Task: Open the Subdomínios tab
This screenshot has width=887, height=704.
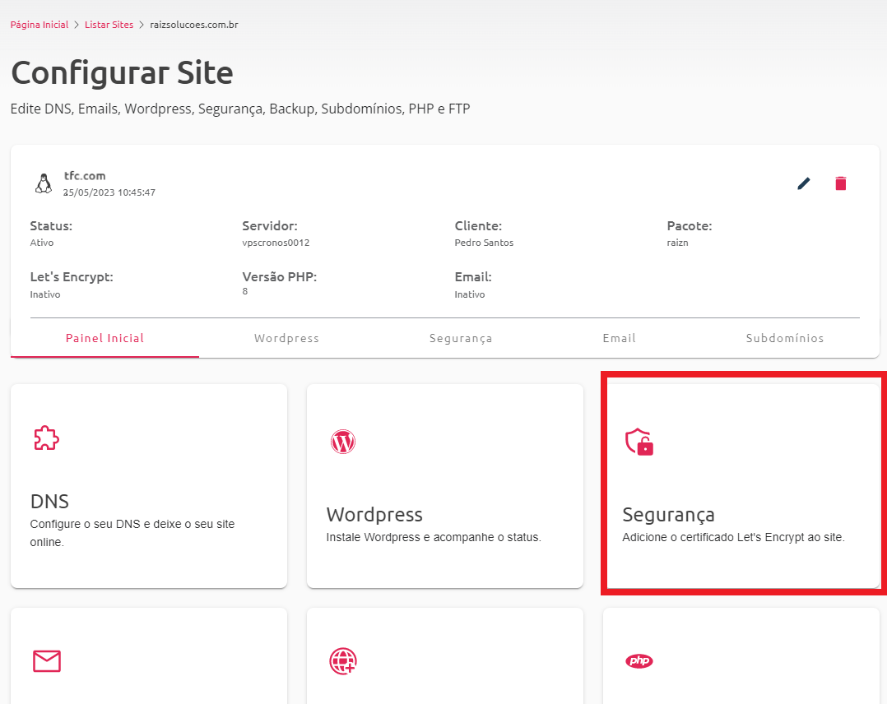Action: [x=785, y=338]
